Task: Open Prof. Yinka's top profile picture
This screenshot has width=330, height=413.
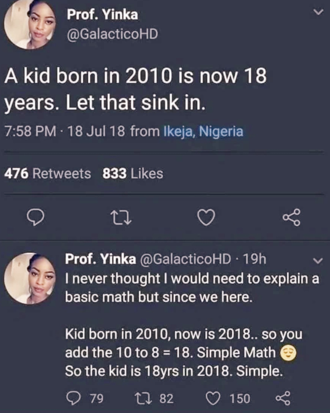Action: (30, 24)
